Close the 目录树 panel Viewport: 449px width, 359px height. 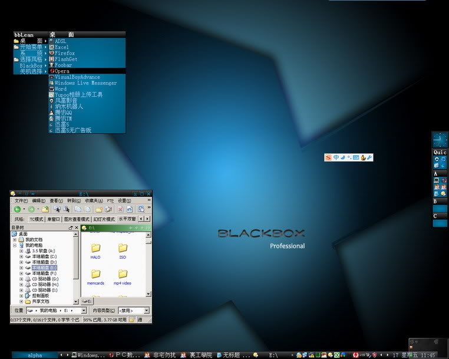[x=77, y=228]
